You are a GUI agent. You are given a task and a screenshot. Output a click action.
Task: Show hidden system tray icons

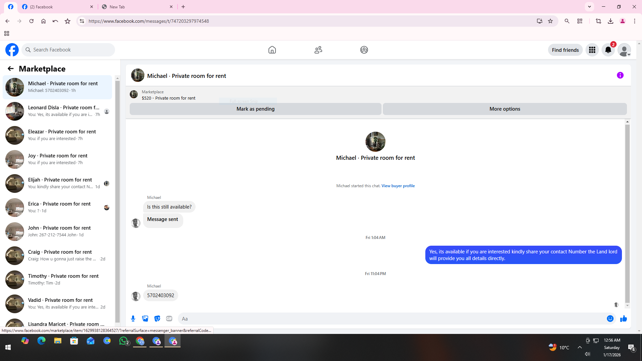[579, 347]
